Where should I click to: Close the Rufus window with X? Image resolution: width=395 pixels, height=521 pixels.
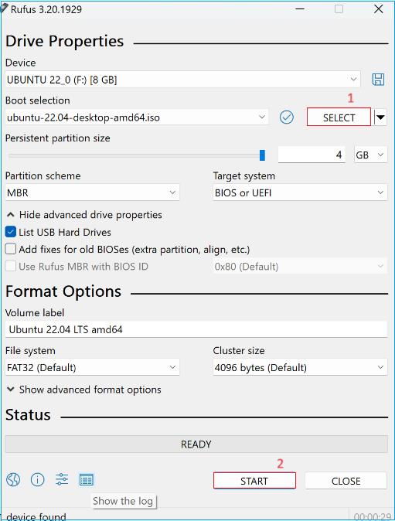click(379, 9)
